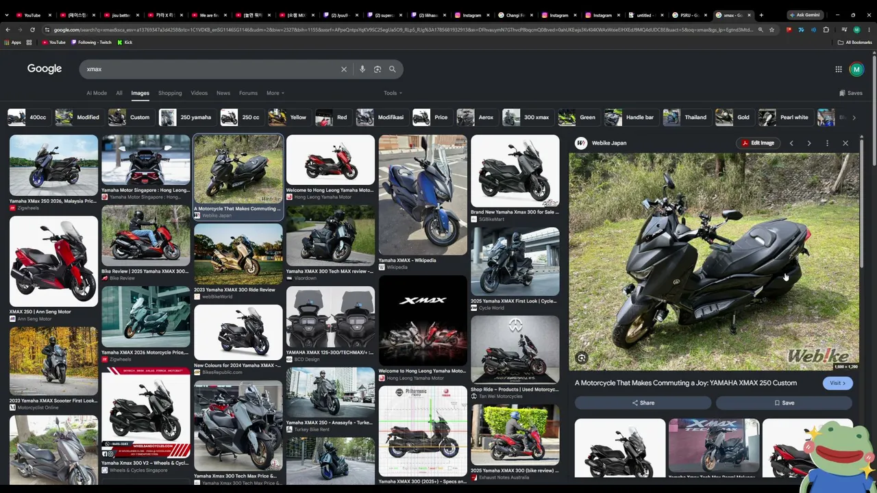Viewport: 877px width, 493px height.
Task: Click the xmax search input field
Action: point(212,69)
